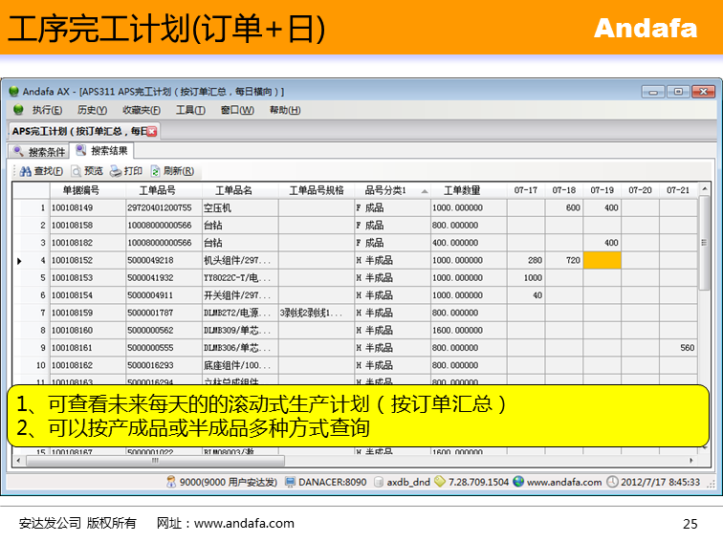Click the 工单数量 column header
723x542 pixels.
pos(468,190)
